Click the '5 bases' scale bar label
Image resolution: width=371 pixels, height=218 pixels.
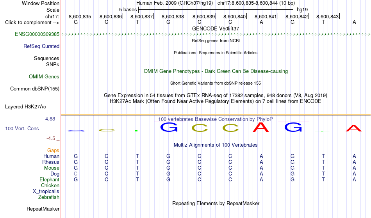[x=128, y=10]
